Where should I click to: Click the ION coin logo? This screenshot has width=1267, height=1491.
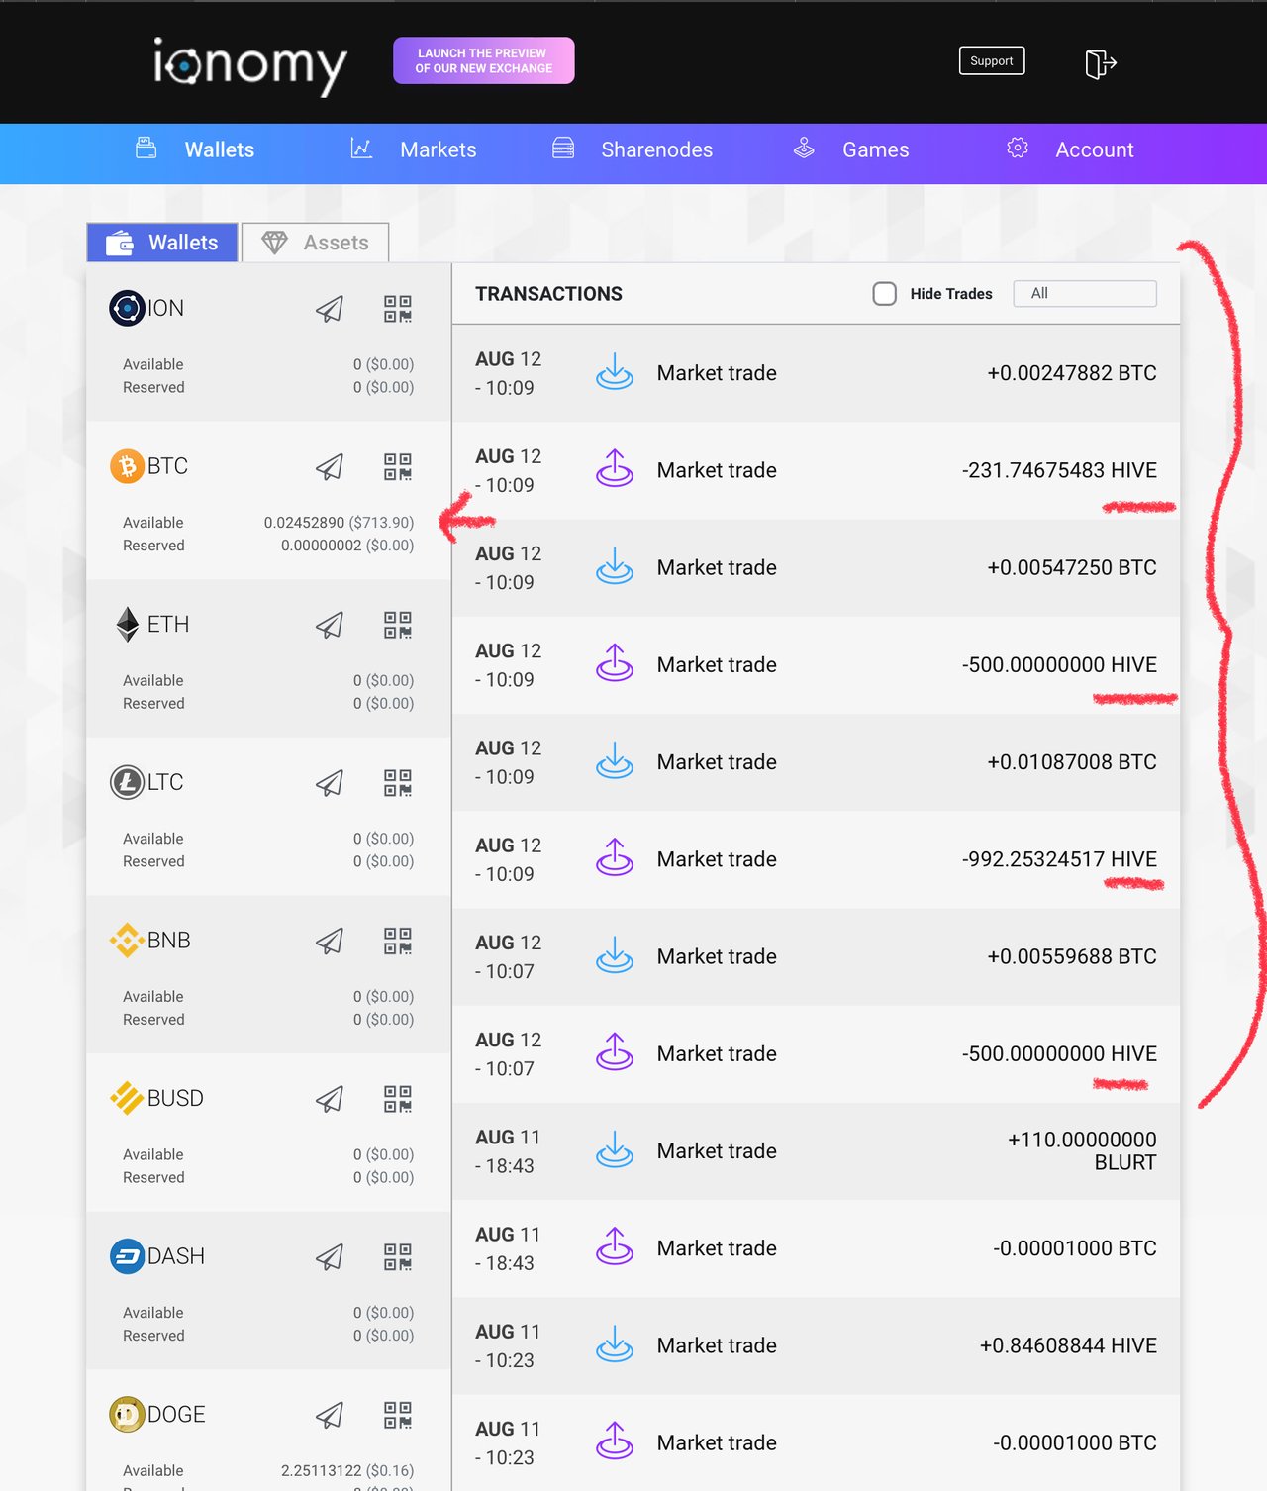(x=127, y=308)
